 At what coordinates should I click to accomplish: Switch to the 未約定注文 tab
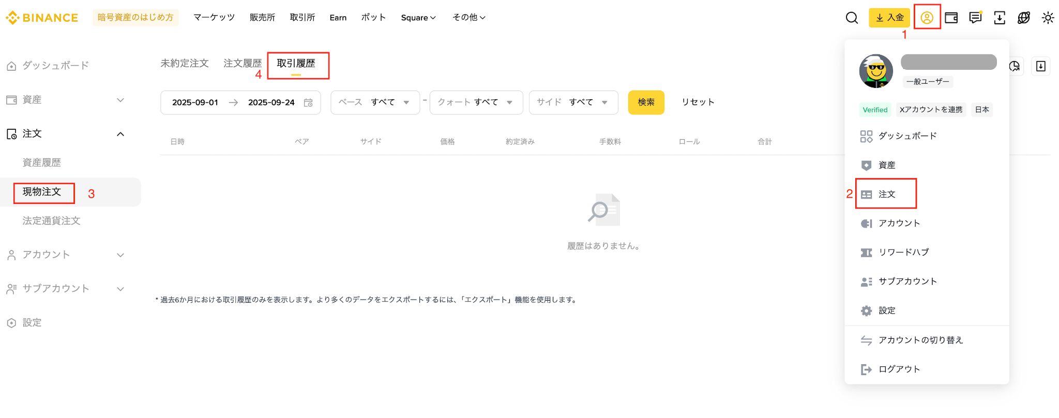(x=185, y=63)
